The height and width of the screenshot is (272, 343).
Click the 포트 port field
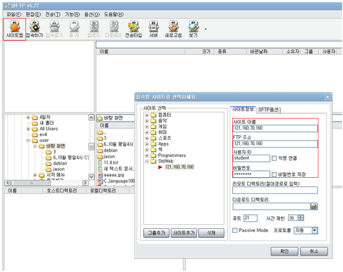point(251,218)
